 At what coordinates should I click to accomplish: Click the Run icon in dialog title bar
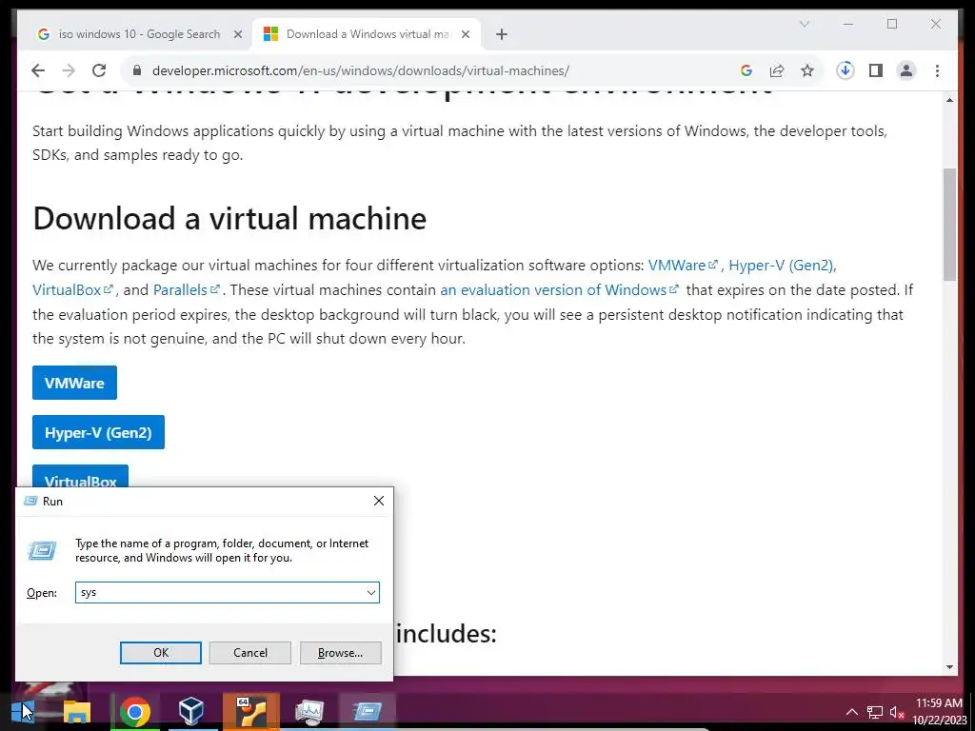coord(30,501)
